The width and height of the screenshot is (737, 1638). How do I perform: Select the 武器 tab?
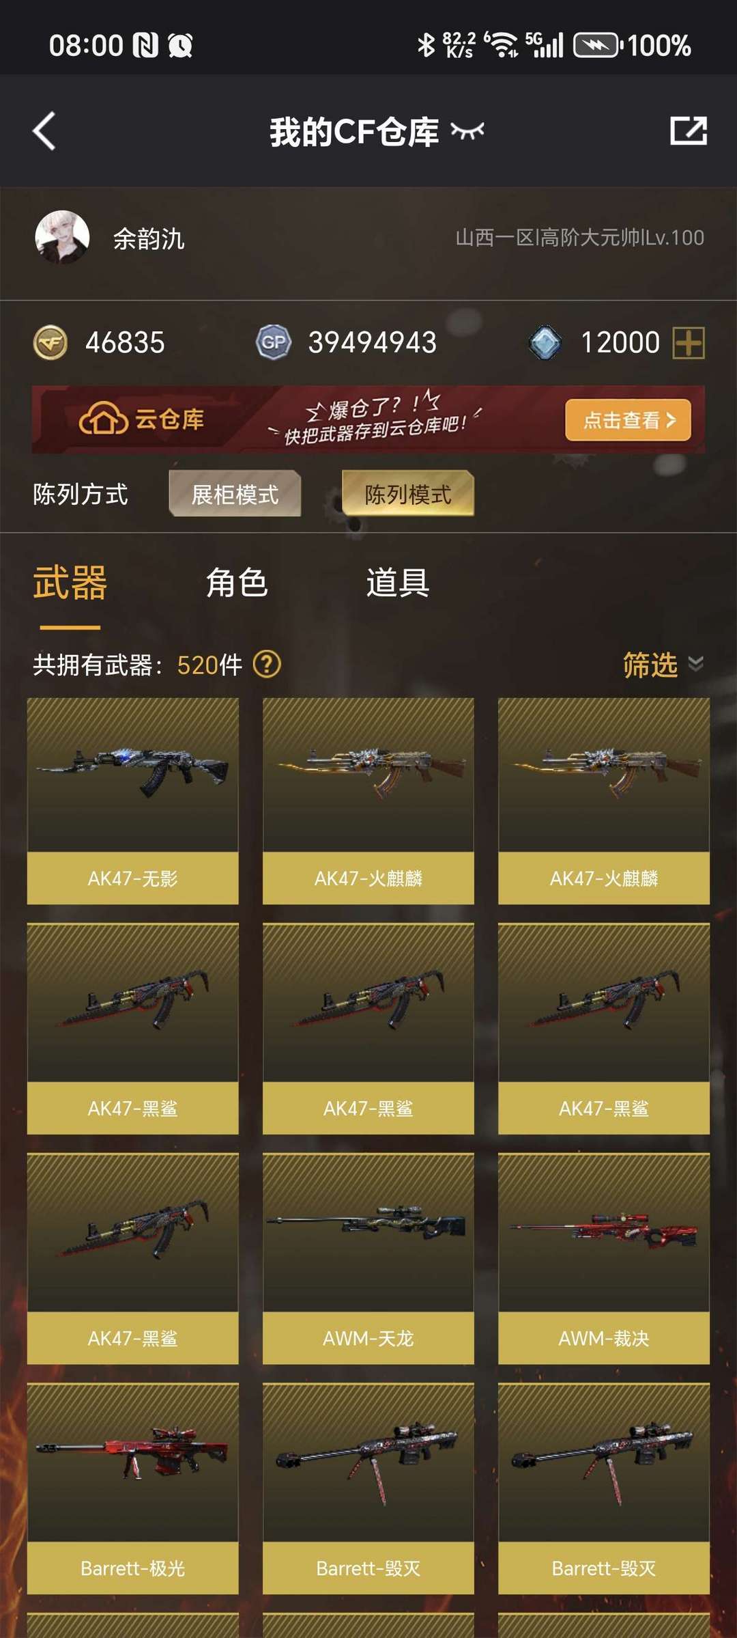(x=70, y=583)
